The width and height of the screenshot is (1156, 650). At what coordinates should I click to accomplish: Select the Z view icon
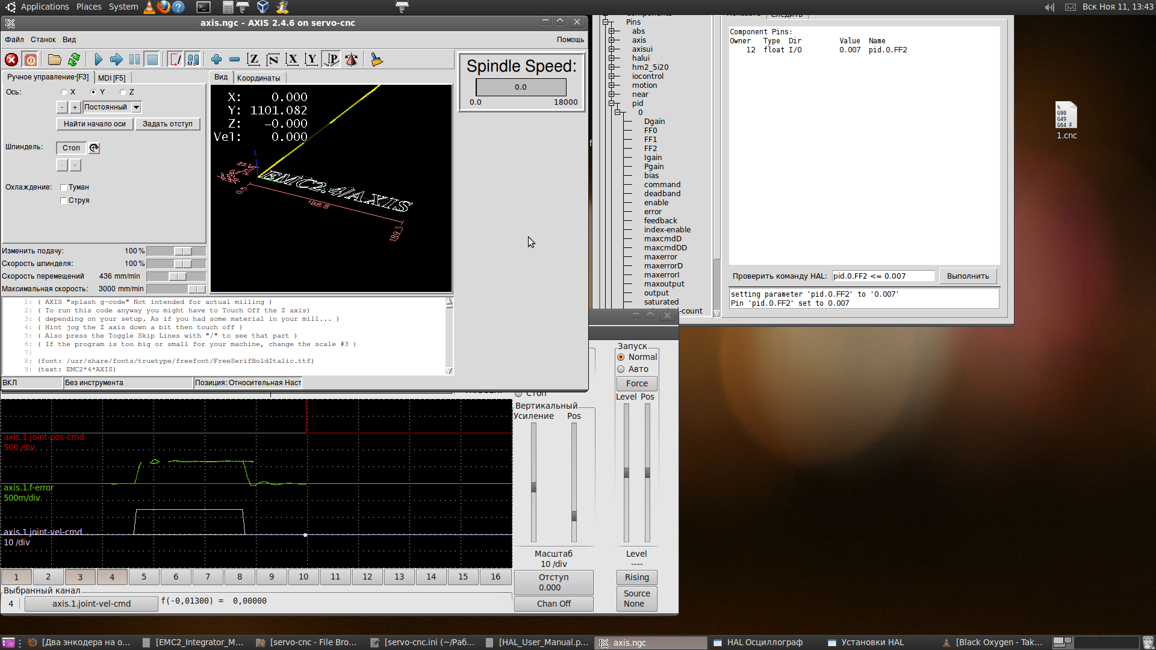tap(253, 60)
